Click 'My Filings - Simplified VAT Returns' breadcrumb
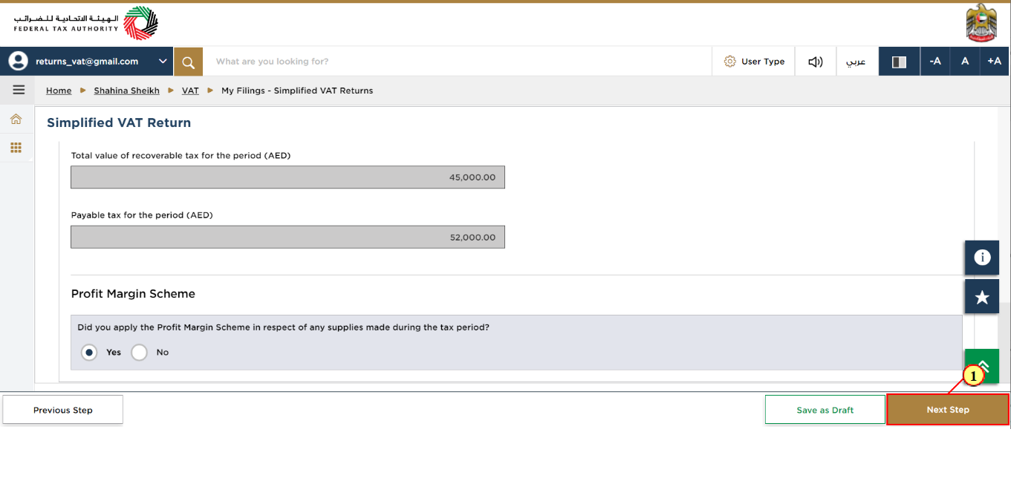This screenshot has width=1011, height=481. pos(297,91)
